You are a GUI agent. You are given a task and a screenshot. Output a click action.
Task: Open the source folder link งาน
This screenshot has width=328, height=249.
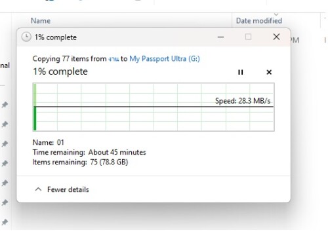point(113,59)
